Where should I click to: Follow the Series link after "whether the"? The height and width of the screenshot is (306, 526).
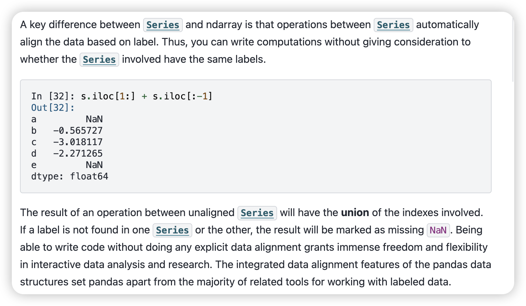coord(99,59)
